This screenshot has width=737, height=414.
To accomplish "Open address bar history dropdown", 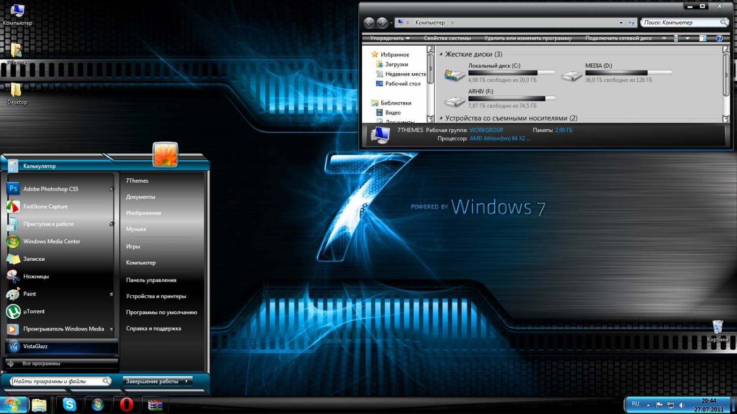I will point(621,23).
